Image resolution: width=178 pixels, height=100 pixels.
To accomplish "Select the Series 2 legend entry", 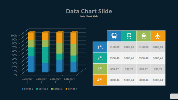I will click(x=42, y=89).
